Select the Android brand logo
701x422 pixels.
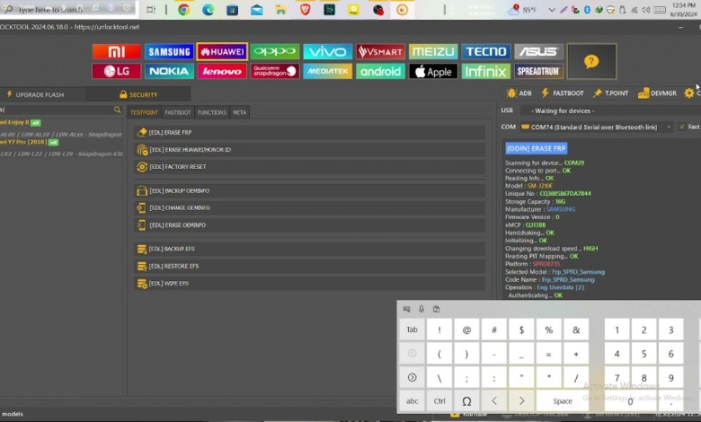[x=380, y=71]
